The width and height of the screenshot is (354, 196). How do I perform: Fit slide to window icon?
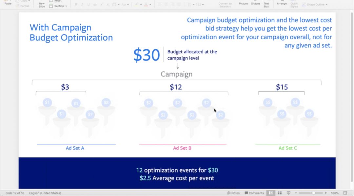[345, 193]
